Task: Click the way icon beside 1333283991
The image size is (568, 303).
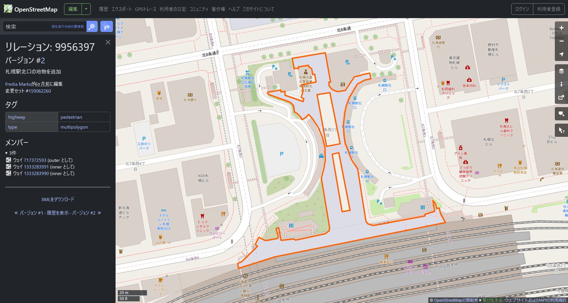Action: click(9, 167)
